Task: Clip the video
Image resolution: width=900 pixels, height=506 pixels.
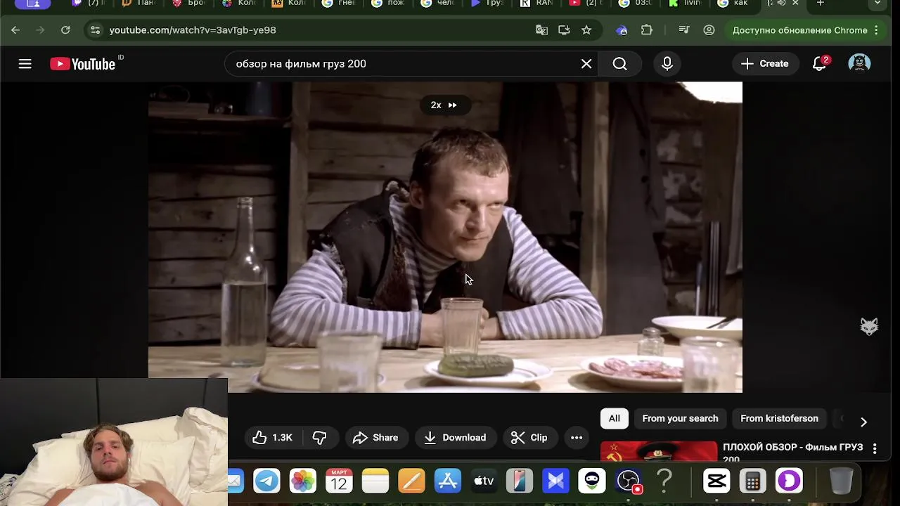Action: click(529, 438)
